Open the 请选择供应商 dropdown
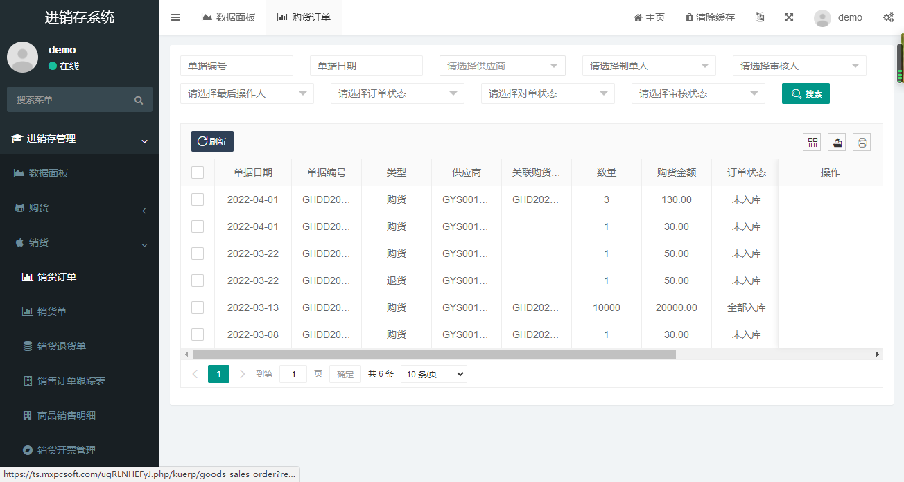 [x=503, y=66]
